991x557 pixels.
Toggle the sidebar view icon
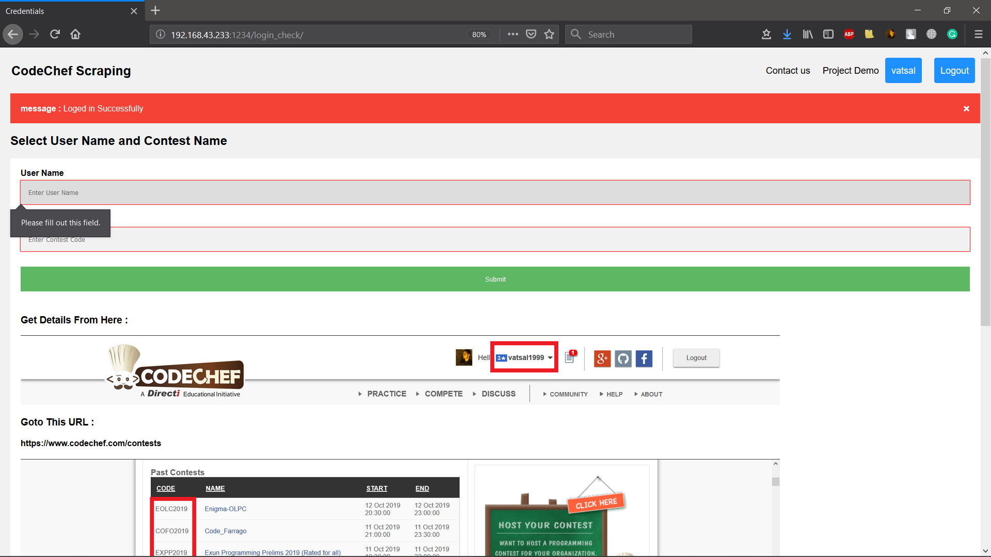coord(828,35)
